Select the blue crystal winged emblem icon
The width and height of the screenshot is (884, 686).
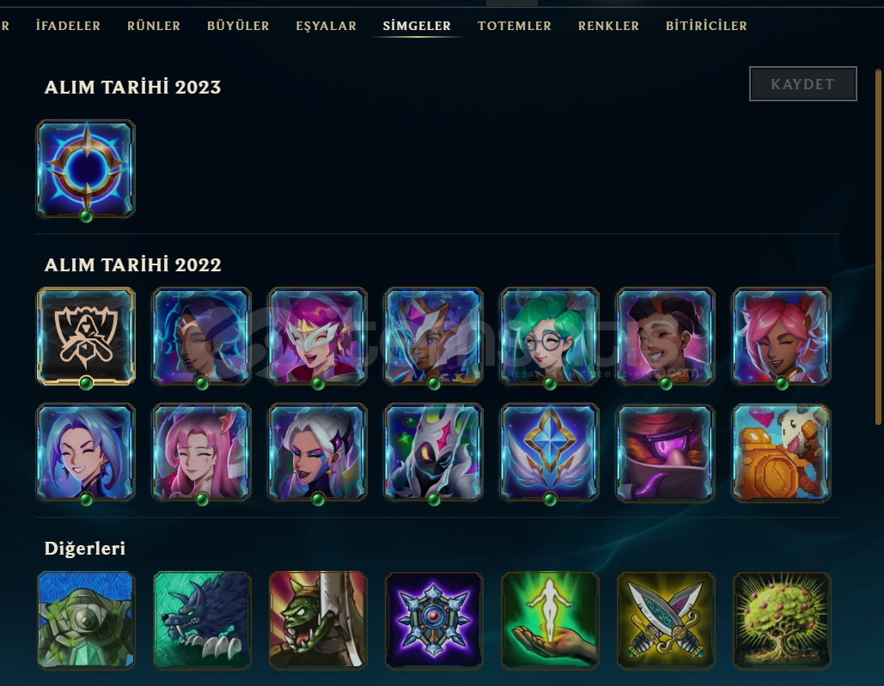(550, 452)
